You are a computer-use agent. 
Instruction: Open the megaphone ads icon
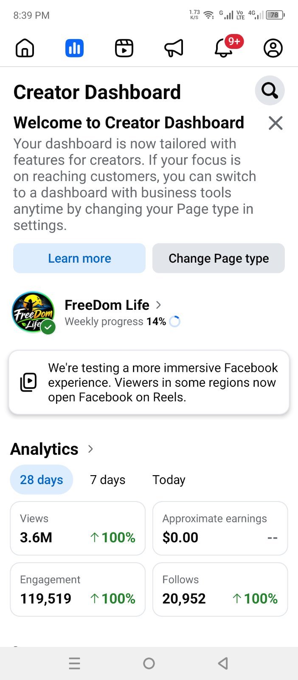click(x=174, y=48)
